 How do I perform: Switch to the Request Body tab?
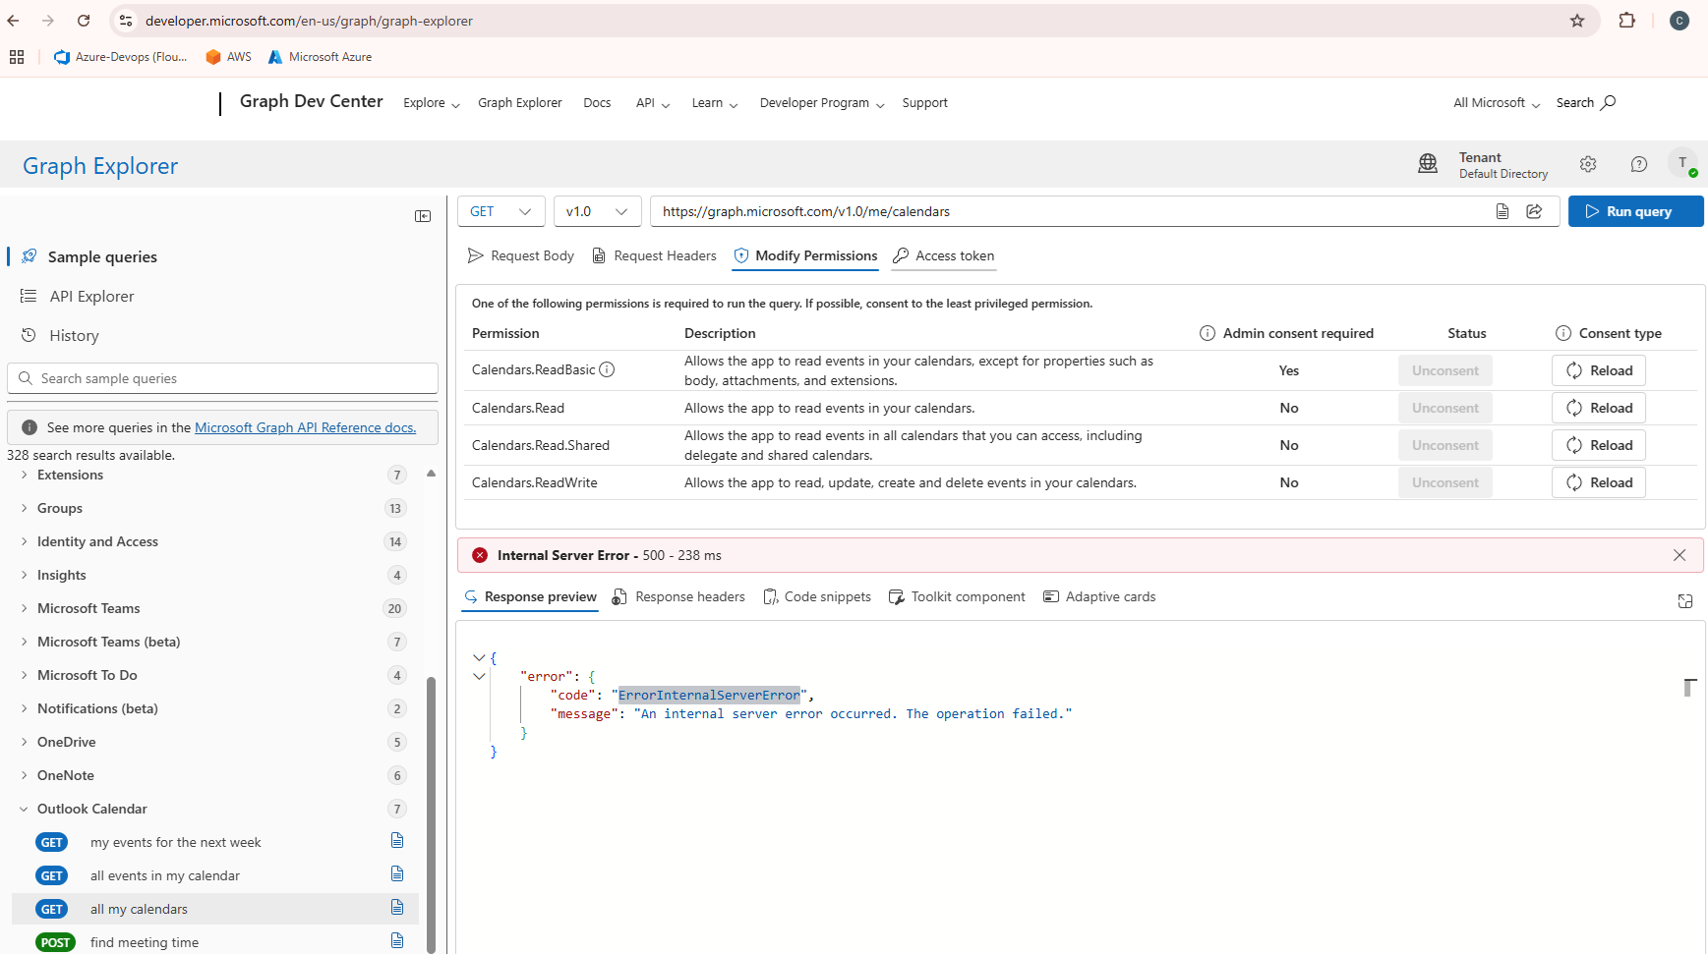coord(520,255)
